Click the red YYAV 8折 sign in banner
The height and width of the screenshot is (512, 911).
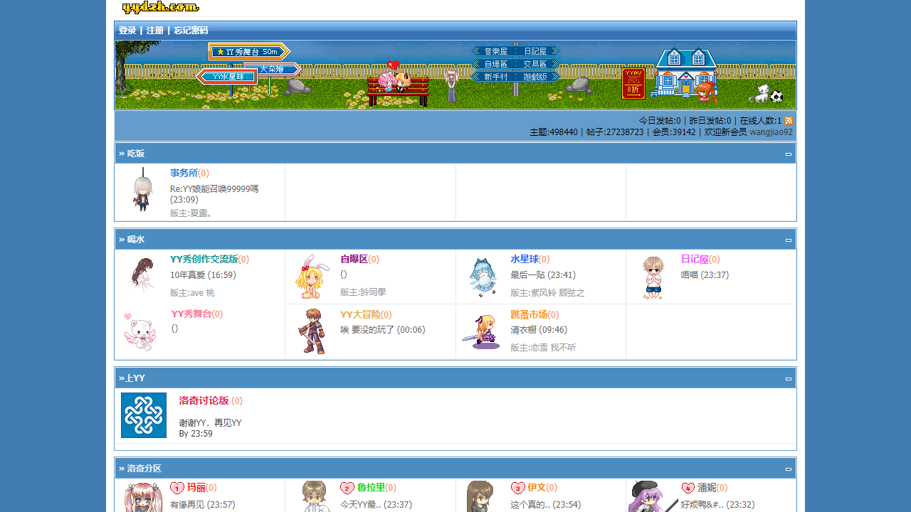633,84
